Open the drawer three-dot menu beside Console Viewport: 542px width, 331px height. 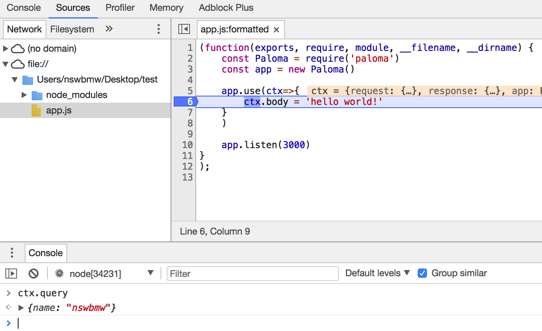tap(12, 253)
